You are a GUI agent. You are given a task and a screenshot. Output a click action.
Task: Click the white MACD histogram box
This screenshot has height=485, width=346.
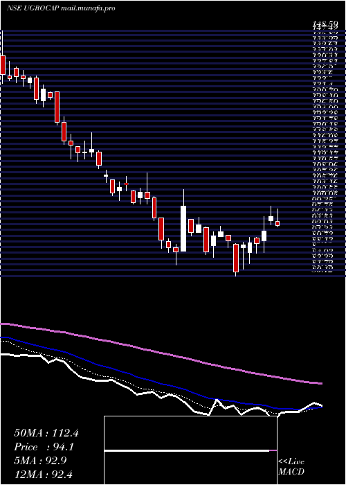pos(190,450)
